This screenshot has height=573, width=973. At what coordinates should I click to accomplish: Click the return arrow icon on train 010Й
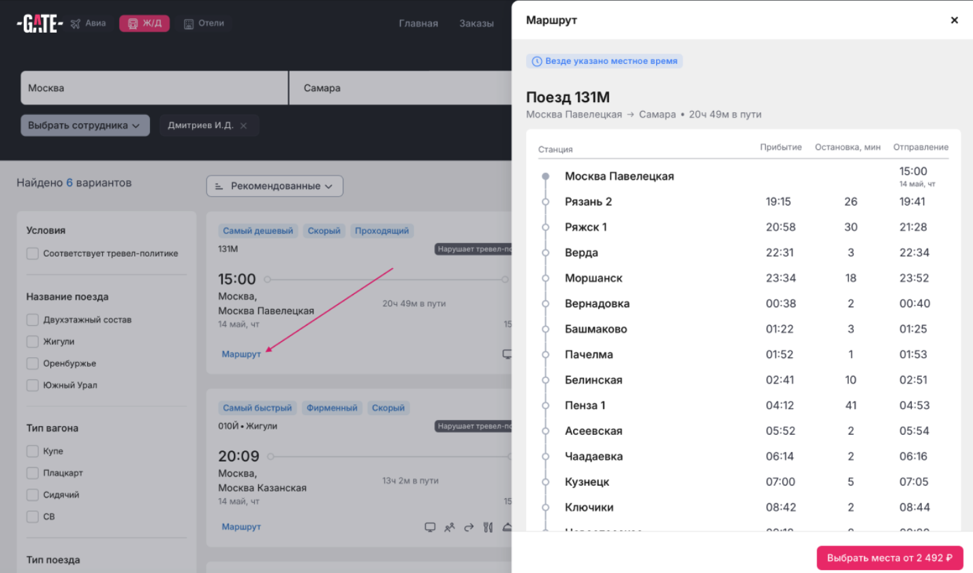click(469, 527)
